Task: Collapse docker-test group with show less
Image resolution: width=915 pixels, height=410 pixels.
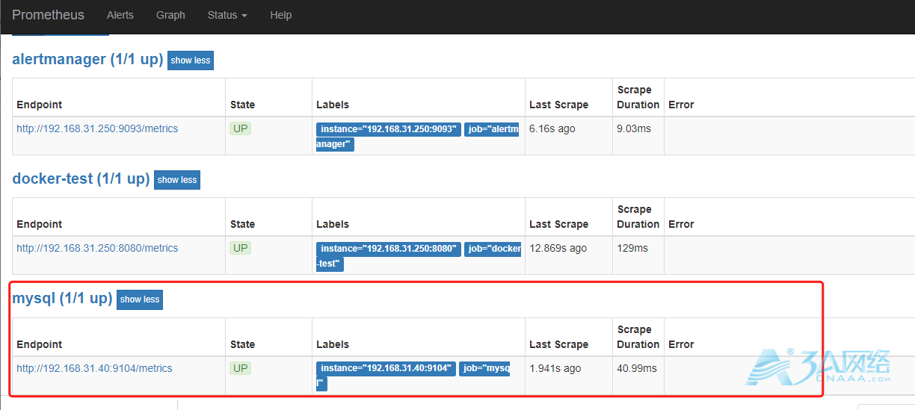Action: pyautogui.click(x=177, y=180)
